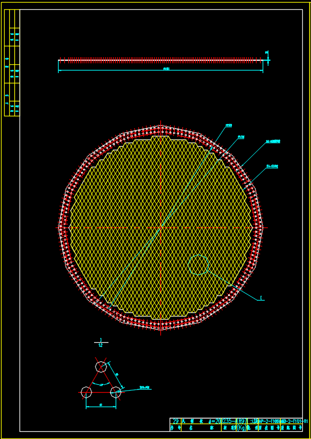Image resolution: width=311 pixels, height=439 pixels.
Task: Click item number '29' in title block
Action: point(176,421)
